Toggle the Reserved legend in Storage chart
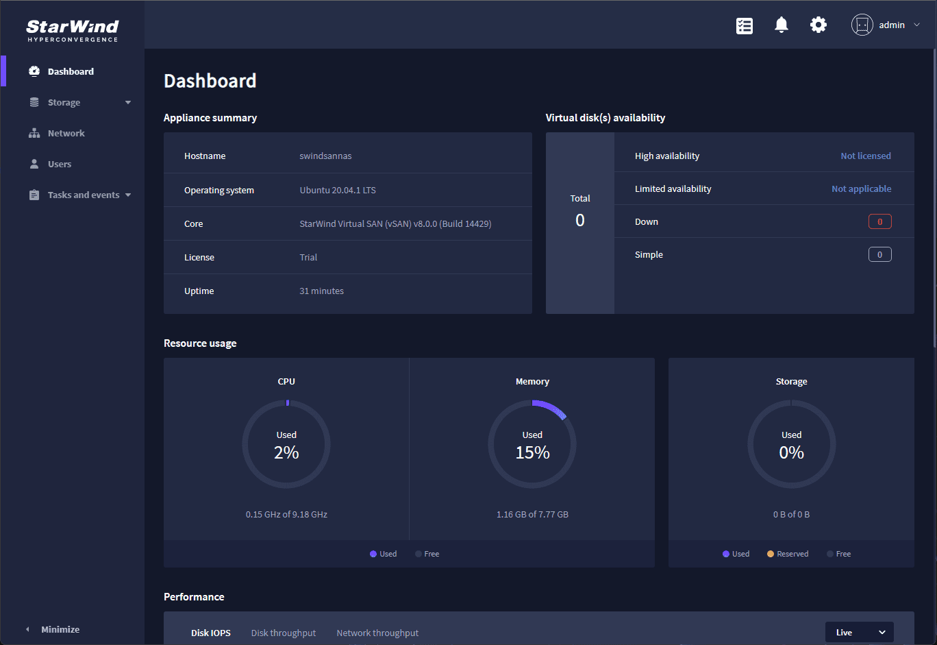Viewport: 937px width, 645px height. 788,553
